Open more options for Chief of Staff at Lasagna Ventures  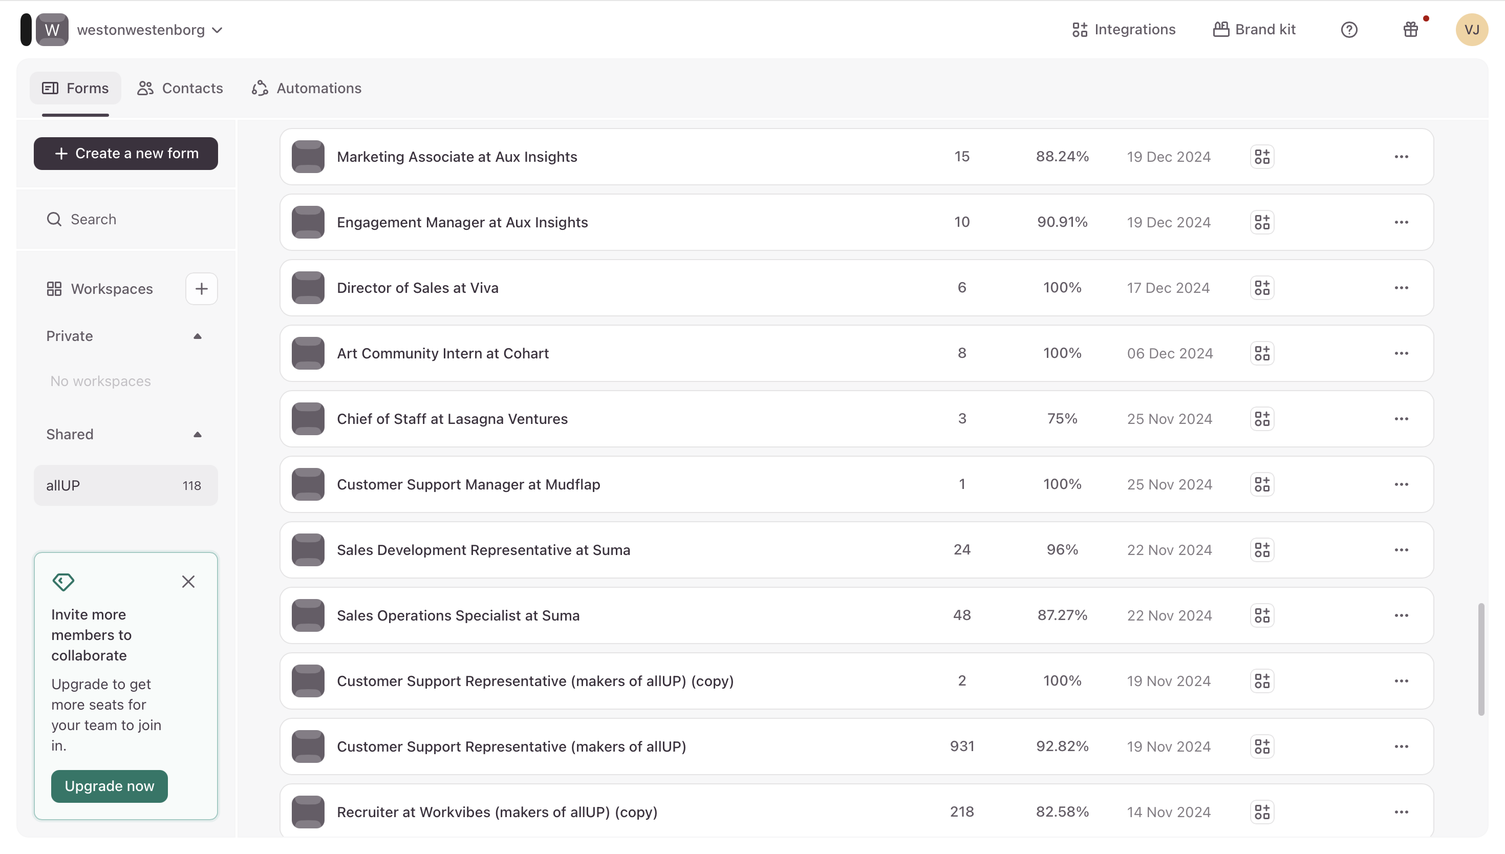(x=1401, y=419)
